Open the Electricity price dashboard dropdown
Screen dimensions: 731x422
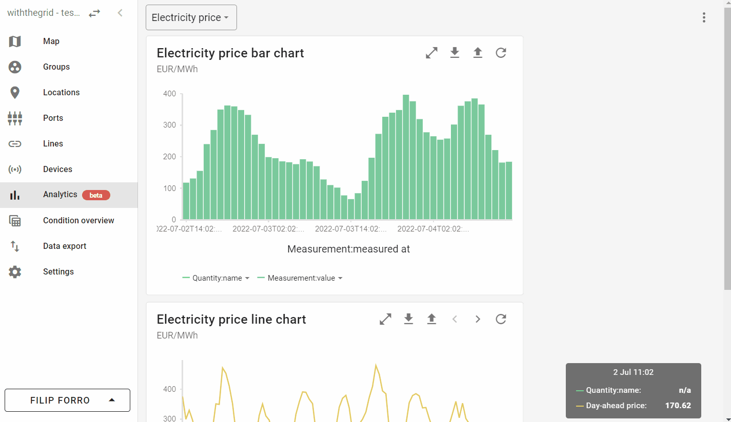click(191, 18)
